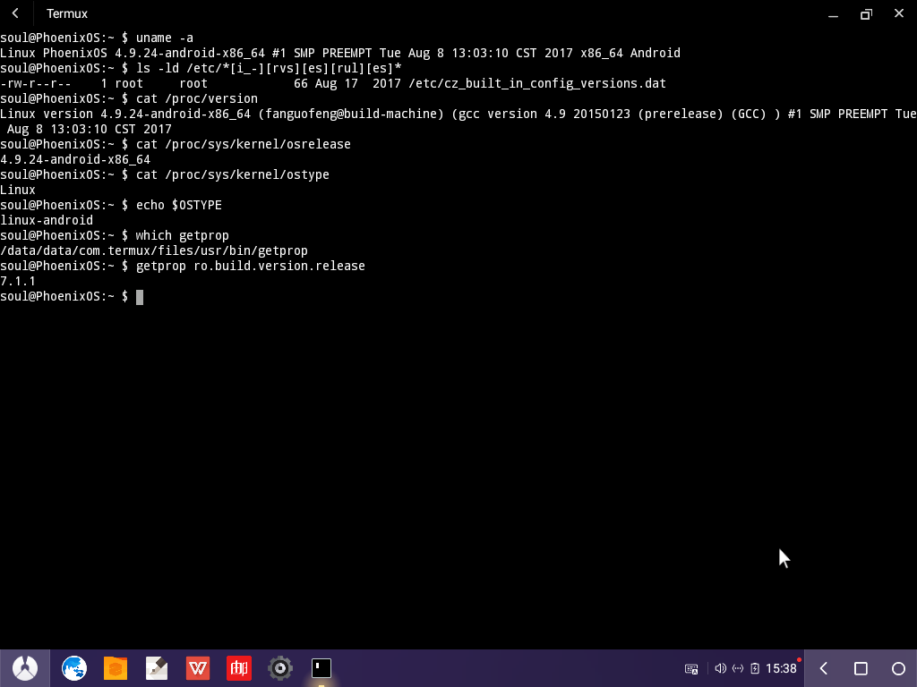Click the 'which getprop' command
The image size is (917, 687).
(x=183, y=235)
